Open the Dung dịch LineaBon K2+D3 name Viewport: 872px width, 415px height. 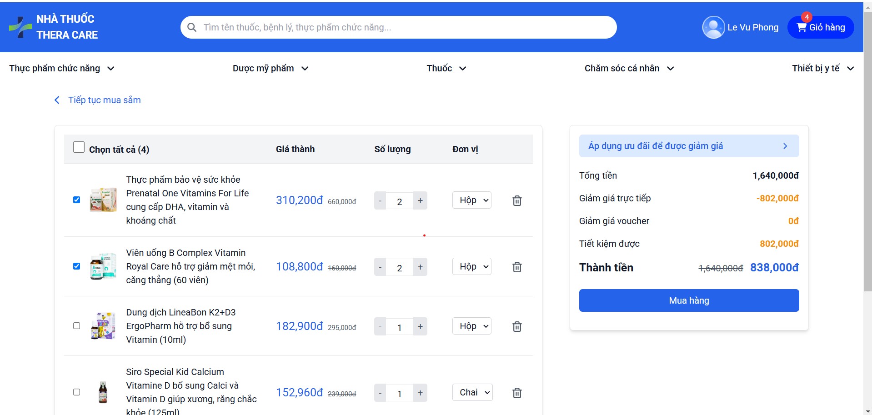(181, 326)
